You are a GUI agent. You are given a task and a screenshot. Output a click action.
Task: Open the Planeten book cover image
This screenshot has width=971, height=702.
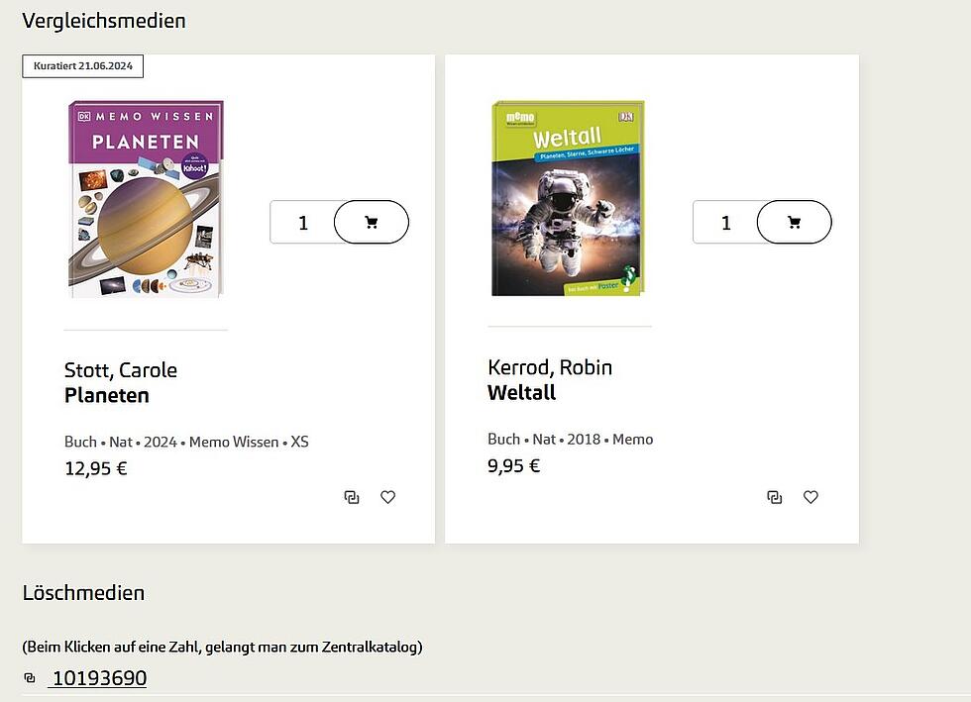(146, 198)
